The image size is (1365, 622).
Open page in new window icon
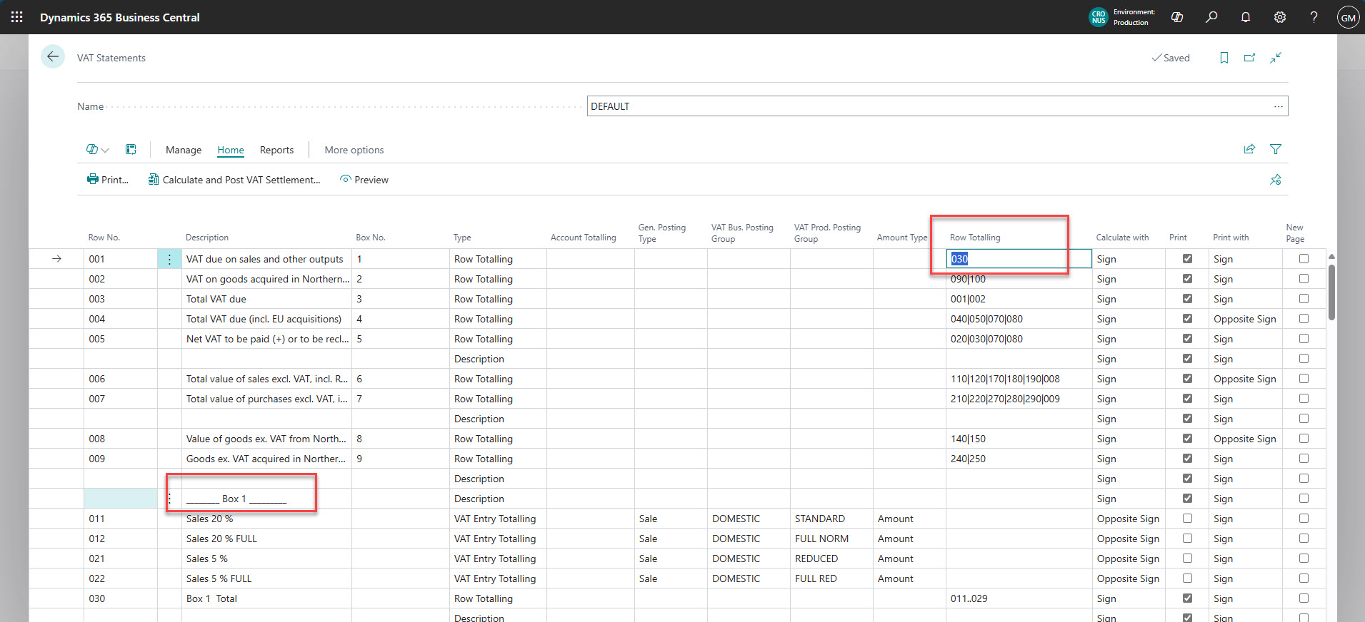coord(1249,58)
